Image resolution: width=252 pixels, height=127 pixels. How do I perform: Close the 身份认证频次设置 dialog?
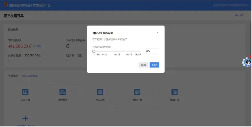coord(158,33)
